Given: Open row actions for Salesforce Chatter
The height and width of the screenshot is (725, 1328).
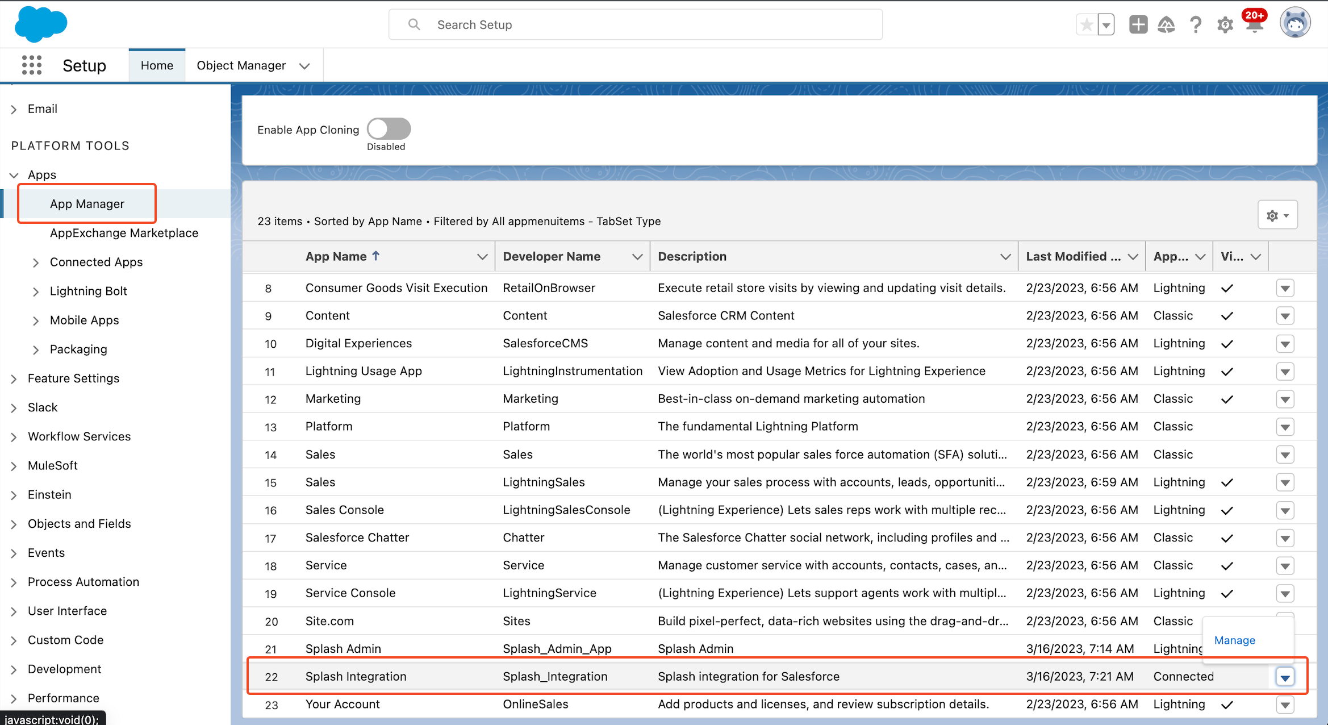Looking at the screenshot, I should click(1285, 538).
